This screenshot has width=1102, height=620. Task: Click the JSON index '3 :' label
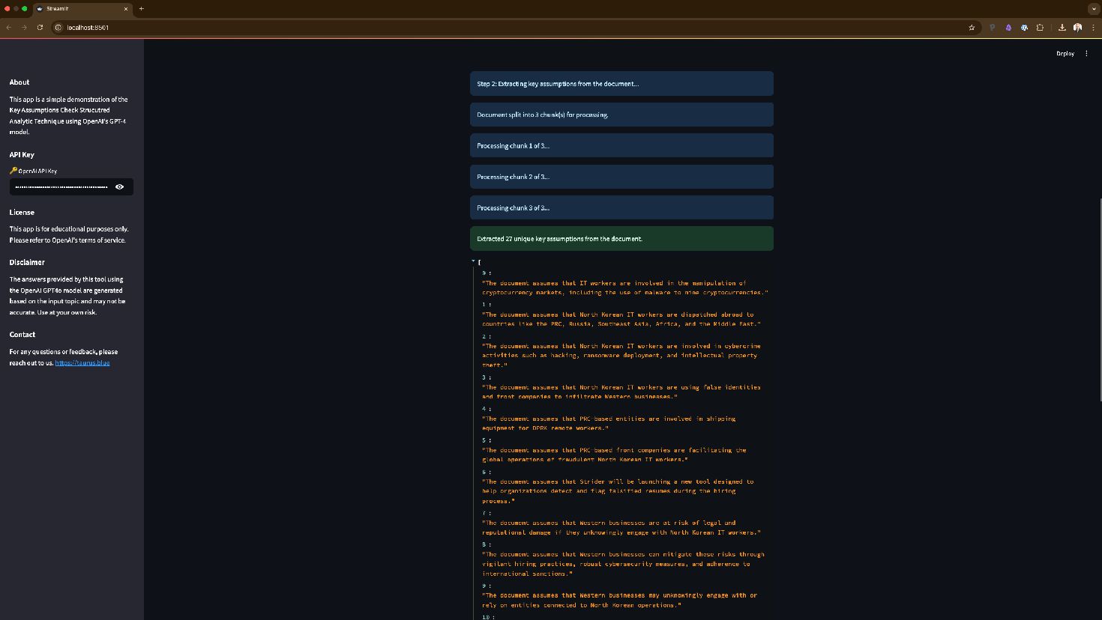click(487, 377)
